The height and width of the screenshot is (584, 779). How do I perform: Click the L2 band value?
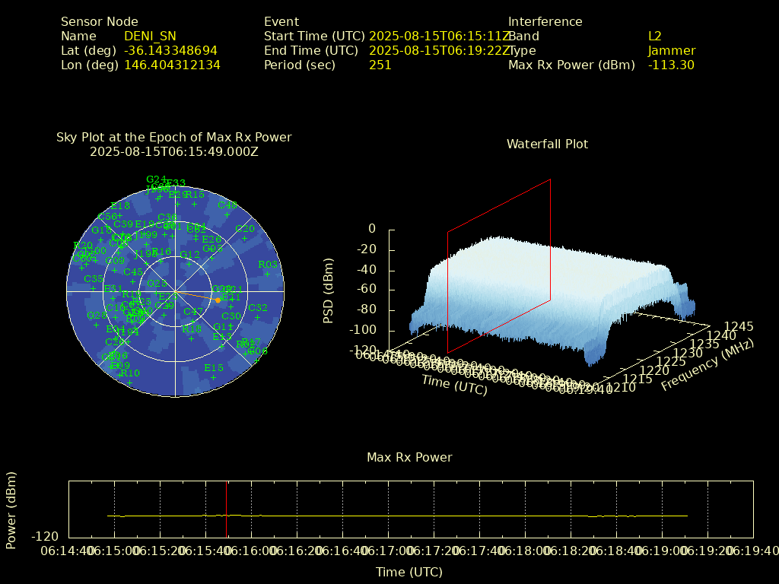click(654, 36)
